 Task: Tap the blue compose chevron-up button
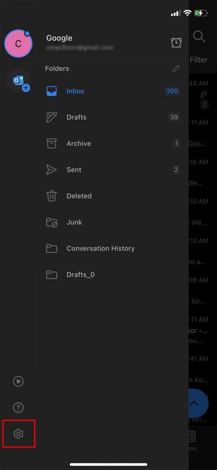point(198,404)
